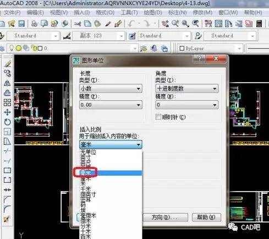This screenshot has height=239, width=269.
Task: Select the Explode tool
Action: (x=7, y=219)
